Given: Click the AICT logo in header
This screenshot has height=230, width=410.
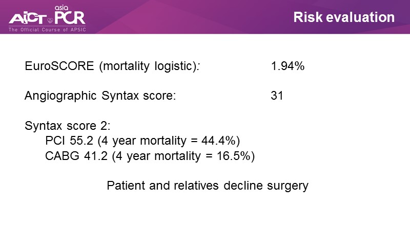Looking at the screenshot, I should coord(28,18).
